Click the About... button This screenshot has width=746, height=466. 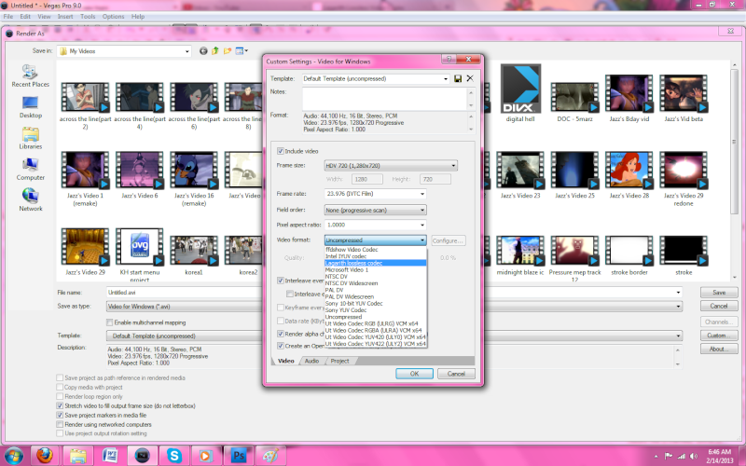719,349
